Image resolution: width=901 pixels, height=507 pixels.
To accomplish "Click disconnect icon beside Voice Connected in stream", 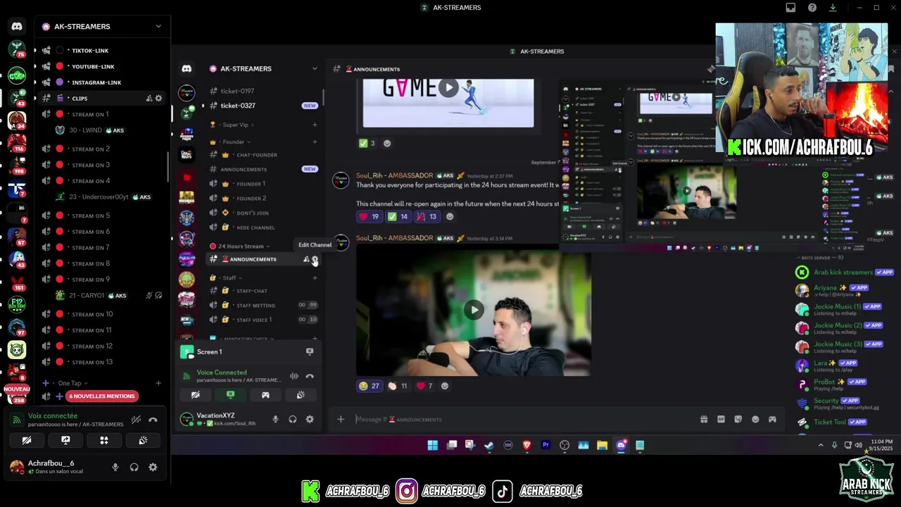I will 310,376.
